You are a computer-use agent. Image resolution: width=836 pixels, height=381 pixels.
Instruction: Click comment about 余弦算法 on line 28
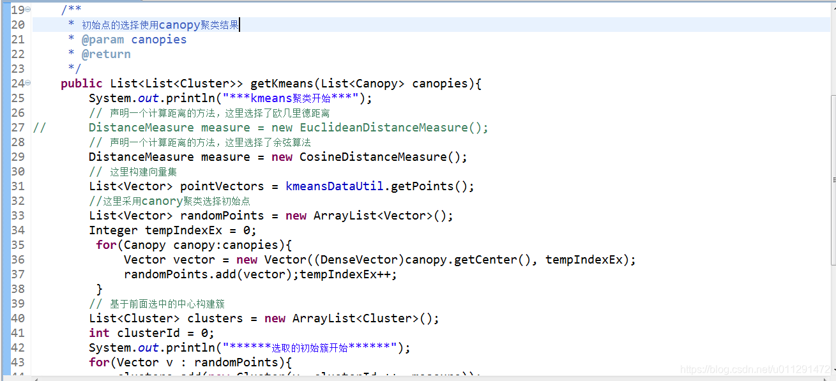click(x=200, y=142)
